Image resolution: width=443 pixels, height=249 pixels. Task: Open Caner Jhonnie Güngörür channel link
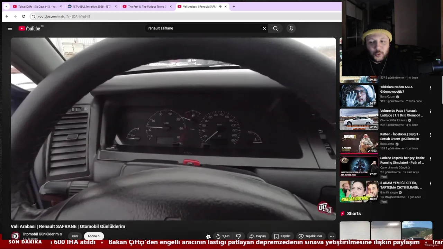[395, 168]
